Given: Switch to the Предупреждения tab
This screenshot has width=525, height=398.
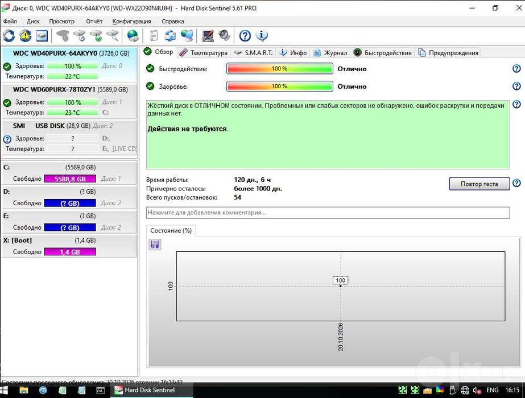Looking at the screenshot, I should (x=448, y=52).
